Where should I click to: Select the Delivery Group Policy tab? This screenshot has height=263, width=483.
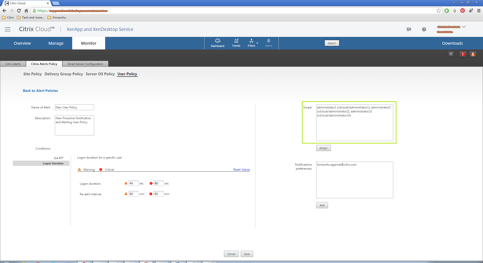[x=64, y=74]
